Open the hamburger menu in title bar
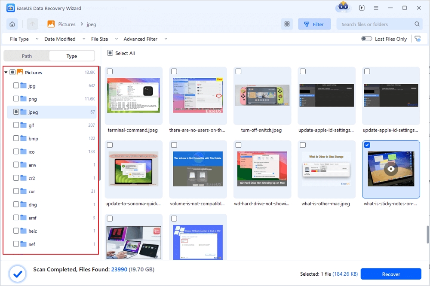Screen dimensions: 430x286 click(376, 8)
